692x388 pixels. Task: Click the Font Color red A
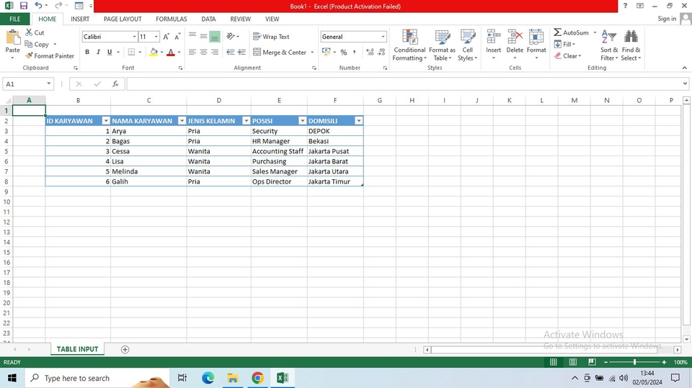[x=171, y=52]
